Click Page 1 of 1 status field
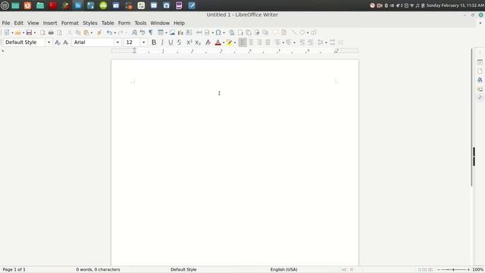 click(14, 270)
